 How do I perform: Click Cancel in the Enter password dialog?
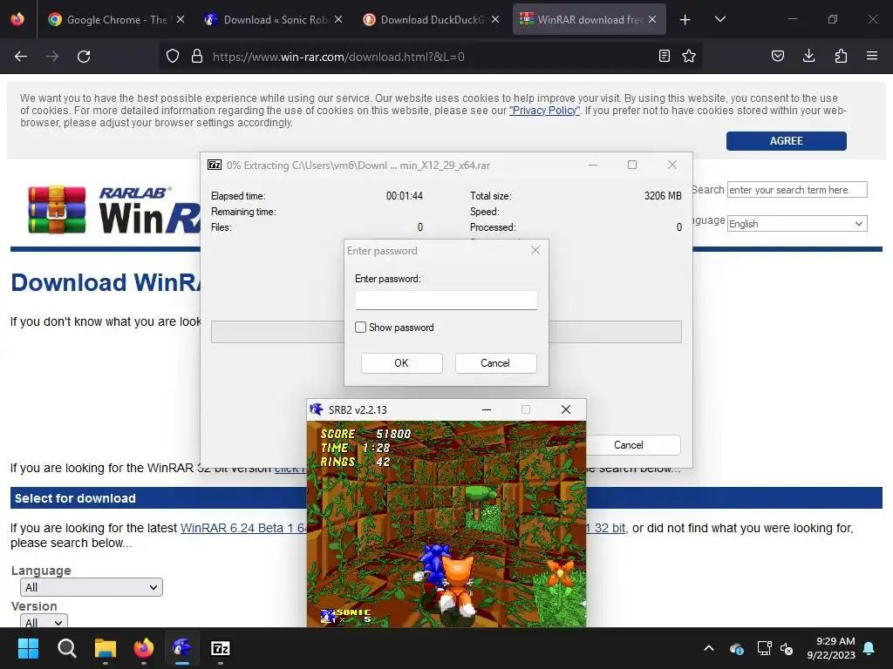point(495,363)
